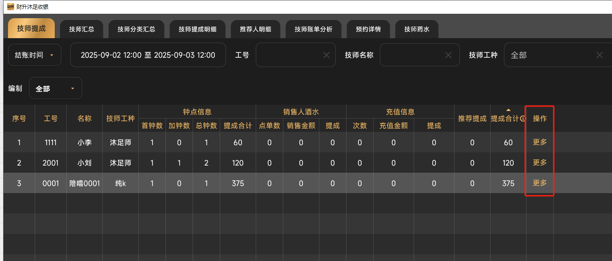This screenshot has height=261, width=612.
Task: Clear the 技师名称 field with X icon
Action: (x=448, y=55)
